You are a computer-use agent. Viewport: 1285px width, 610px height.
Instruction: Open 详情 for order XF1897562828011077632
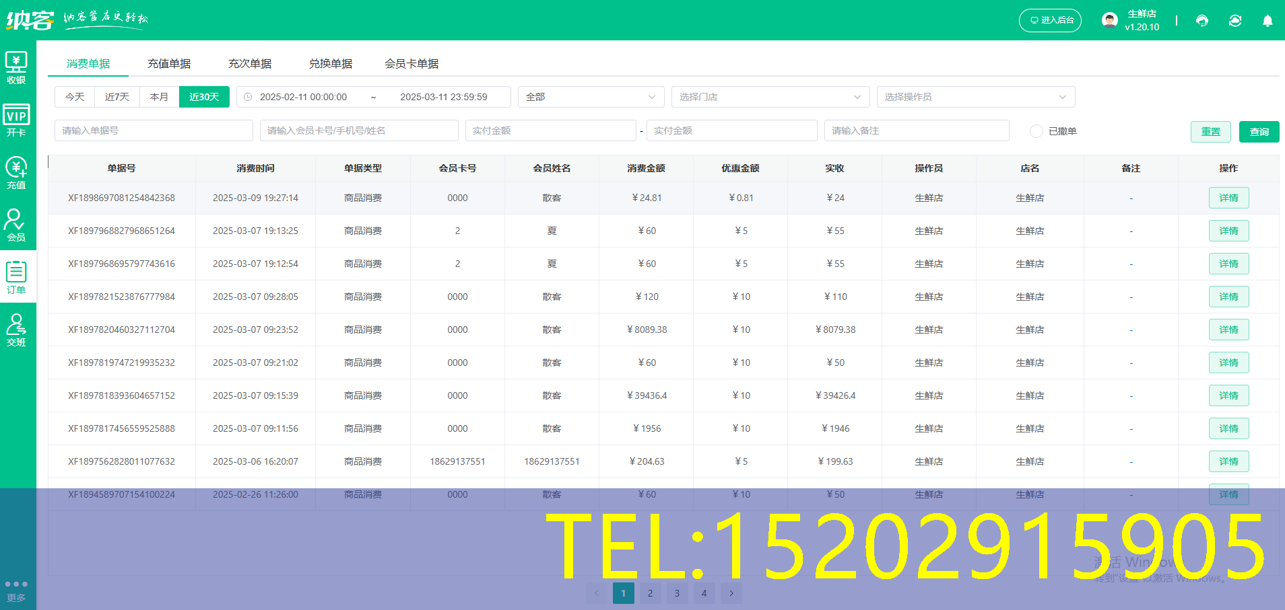click(x=1229, y=461)
